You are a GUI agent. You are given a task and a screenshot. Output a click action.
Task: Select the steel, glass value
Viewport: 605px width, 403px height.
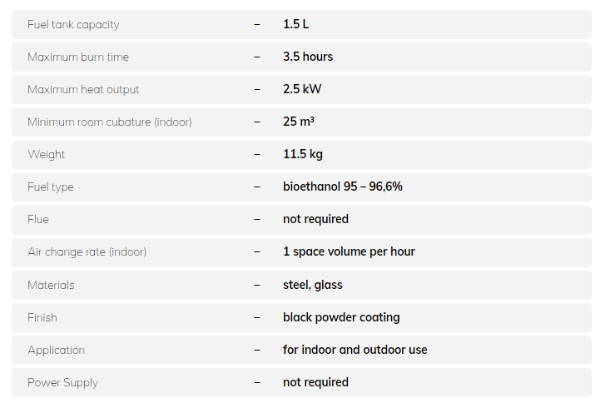click(x=313, y=285)
